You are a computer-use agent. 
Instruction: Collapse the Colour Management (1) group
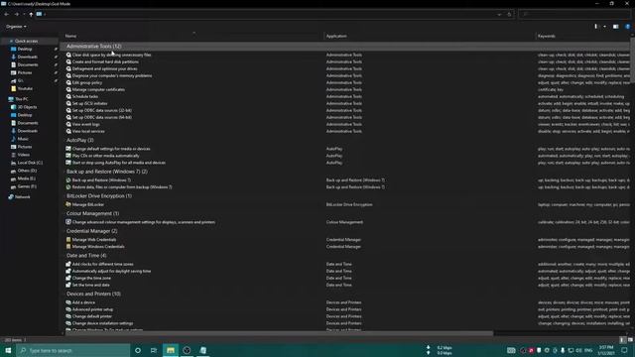tap(92, 213)
